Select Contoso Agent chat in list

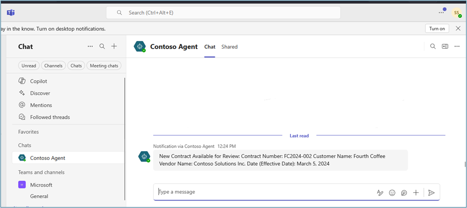pyautogui.click(x=68, y=157)
